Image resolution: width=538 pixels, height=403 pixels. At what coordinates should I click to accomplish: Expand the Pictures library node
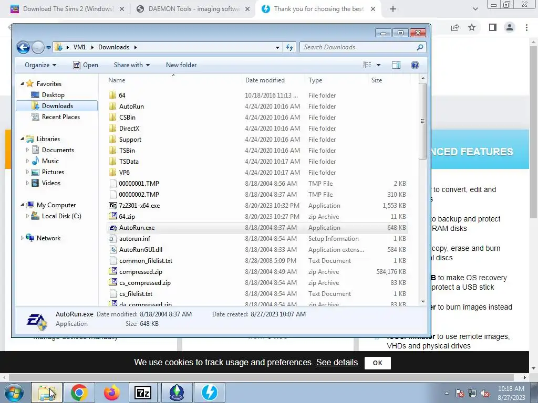[27, 172]
